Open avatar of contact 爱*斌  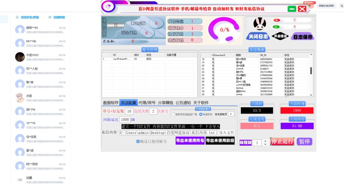[20, 152]
